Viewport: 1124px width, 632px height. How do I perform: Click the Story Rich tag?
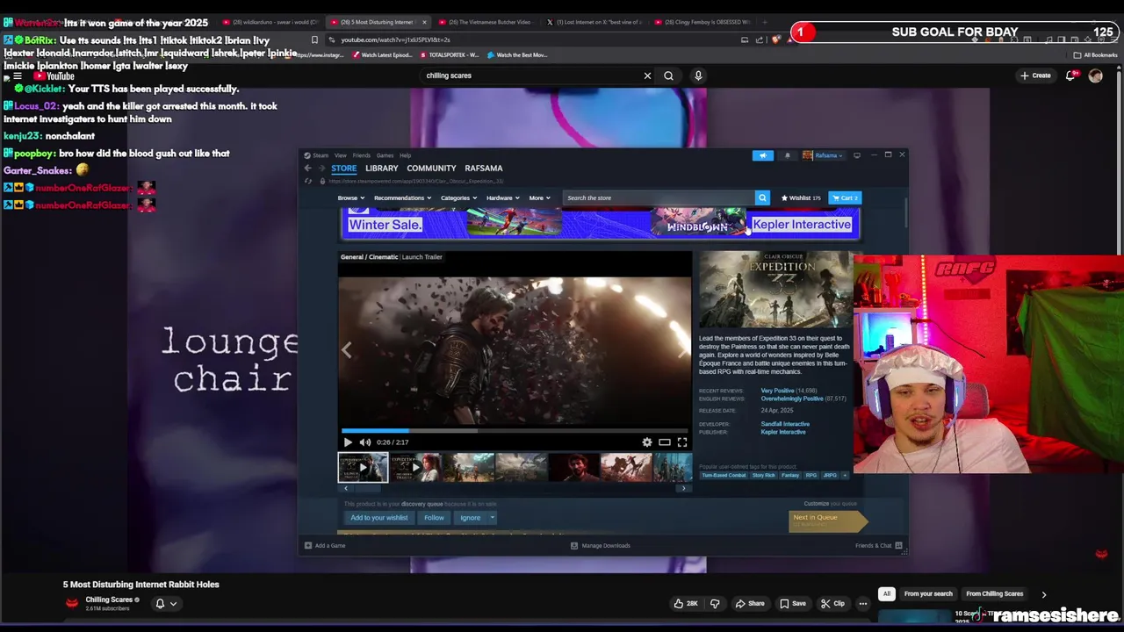(x=764, y=475)
